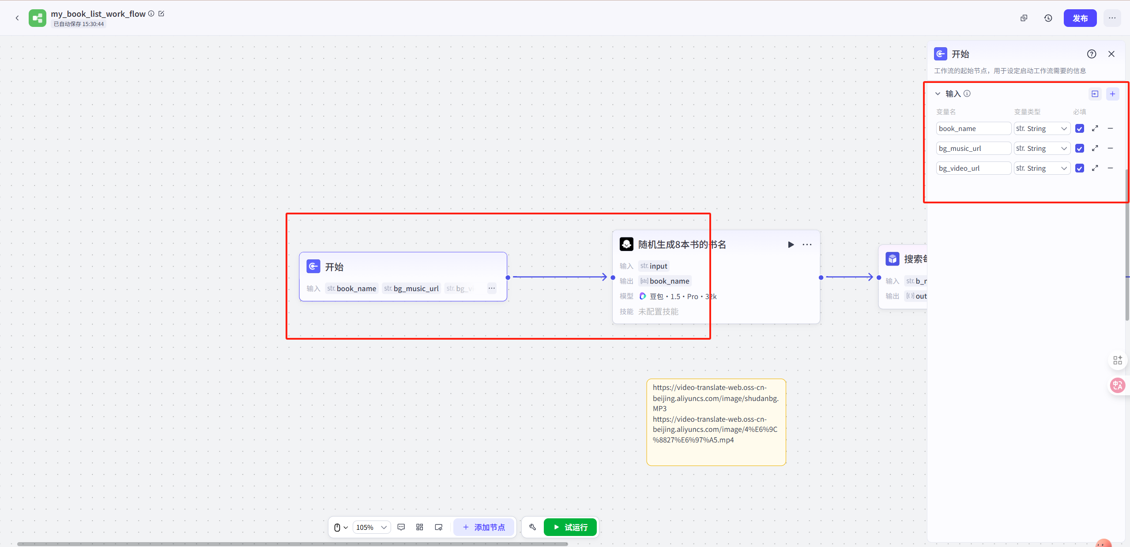
Task: Toggle required checkbox for bg_video_url
Action: (1079, 168)
